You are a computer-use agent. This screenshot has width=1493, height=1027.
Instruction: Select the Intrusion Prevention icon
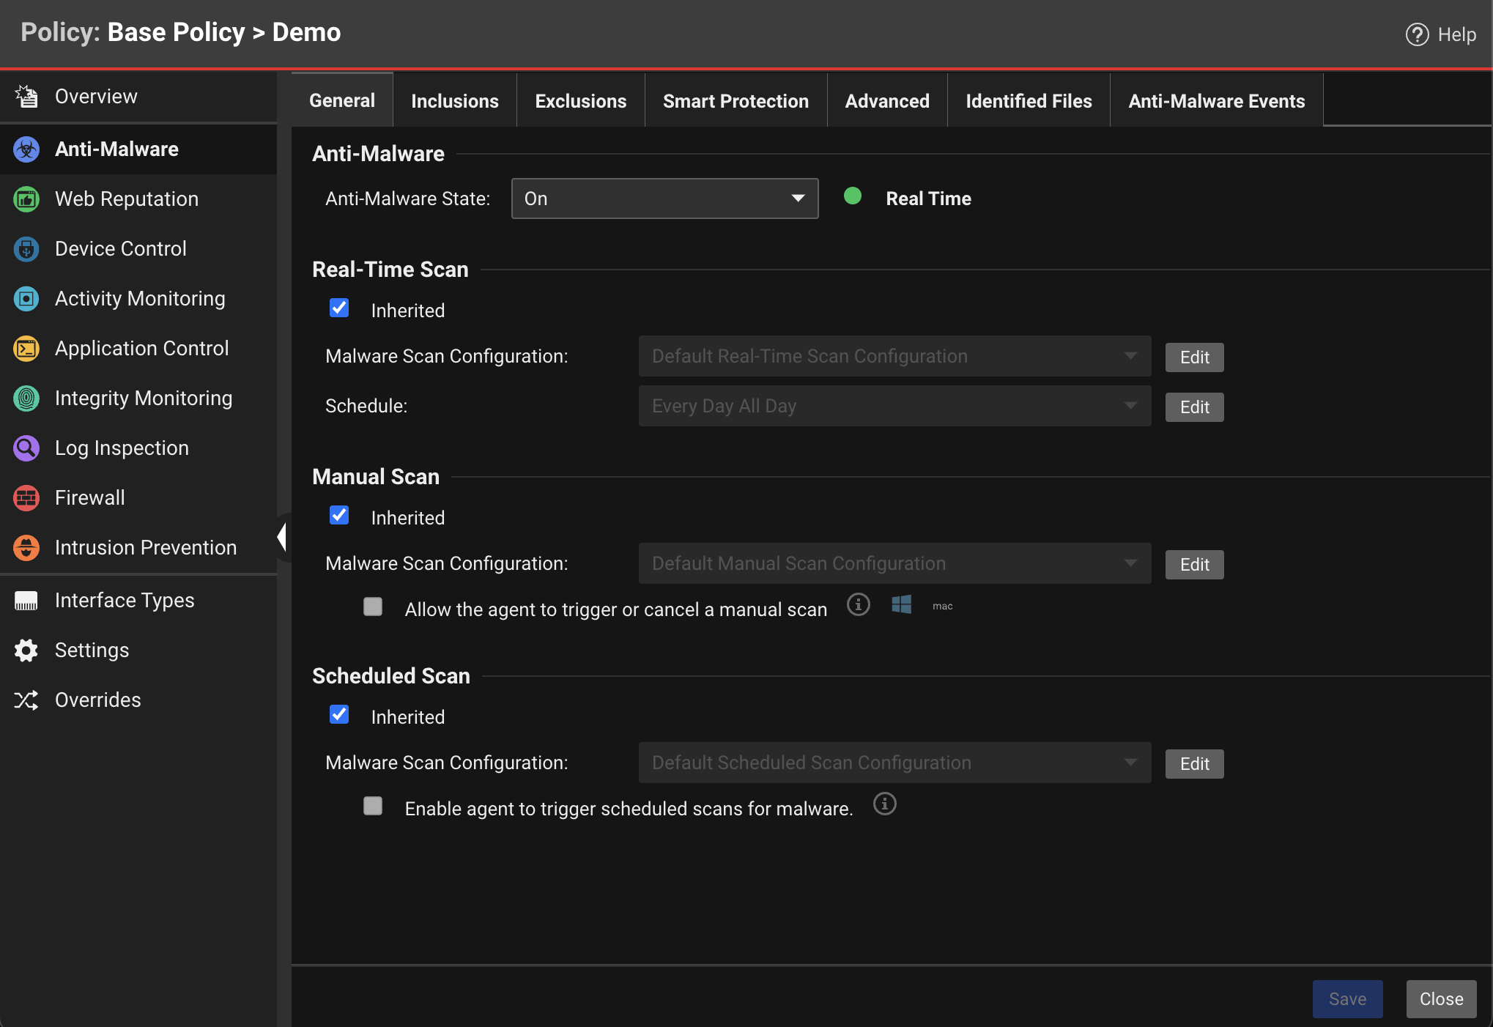26,547
